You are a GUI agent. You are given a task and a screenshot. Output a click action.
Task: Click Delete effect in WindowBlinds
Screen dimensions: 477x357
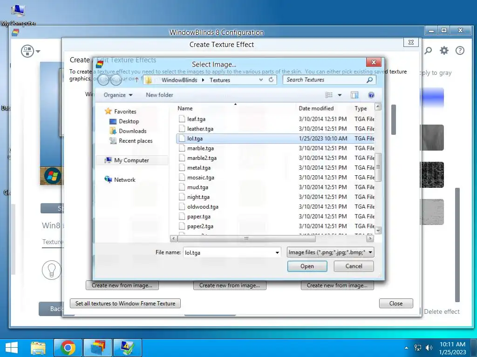(442, 312)
